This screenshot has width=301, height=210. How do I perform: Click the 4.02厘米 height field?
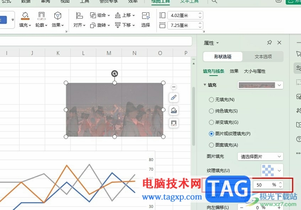point(183,15)
